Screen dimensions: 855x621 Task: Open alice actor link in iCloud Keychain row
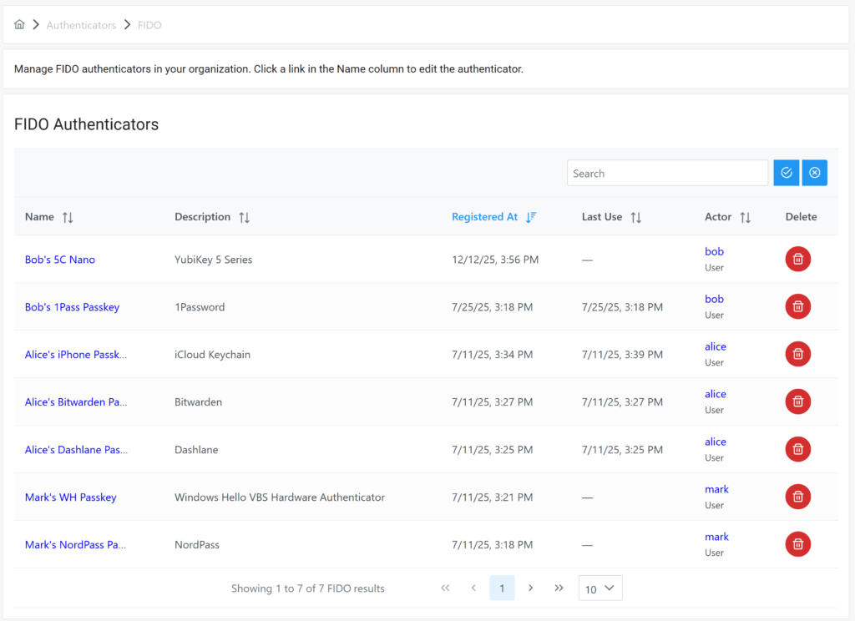click(x=716, y=346)
